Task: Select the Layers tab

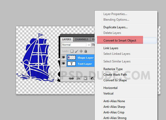Action: (x=67, y=39)
